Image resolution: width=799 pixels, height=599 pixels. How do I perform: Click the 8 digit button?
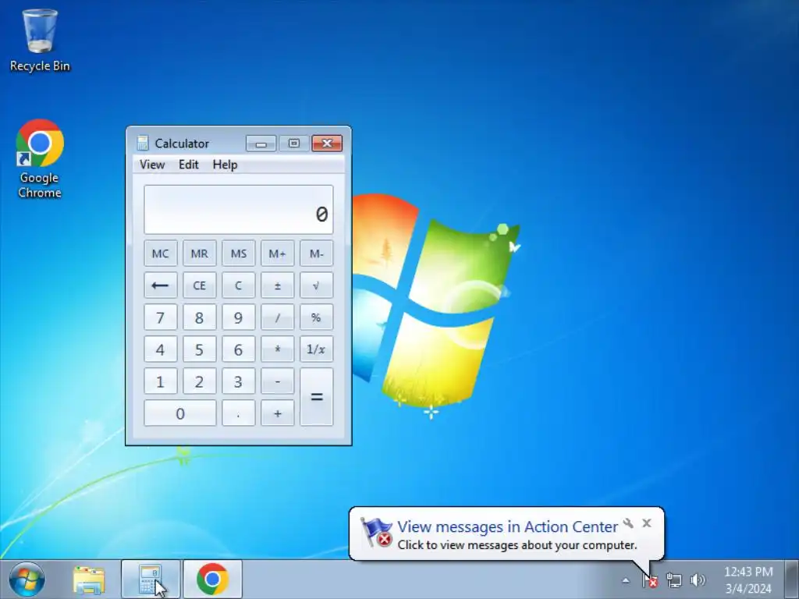199,317
